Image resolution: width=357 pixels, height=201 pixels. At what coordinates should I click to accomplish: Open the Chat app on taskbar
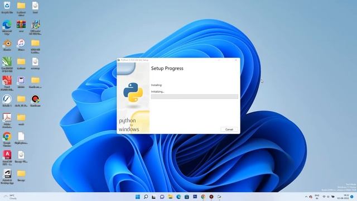click(x=162, y=197)
